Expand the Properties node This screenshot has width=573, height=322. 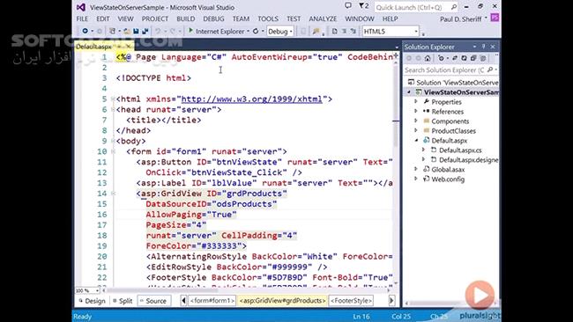click(x=416, y=101)
